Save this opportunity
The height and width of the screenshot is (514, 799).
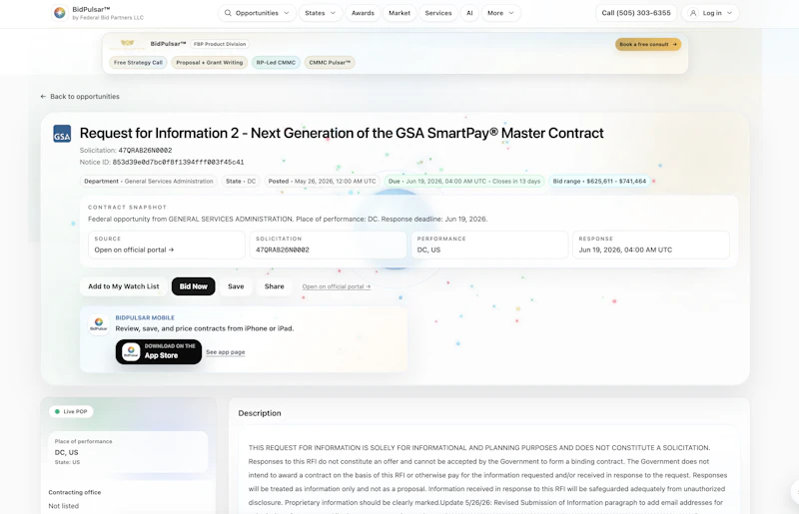pos(236,286)
